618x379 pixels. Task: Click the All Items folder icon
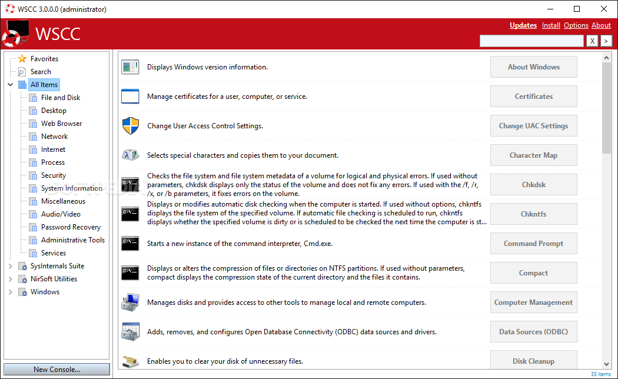[22, 85]
